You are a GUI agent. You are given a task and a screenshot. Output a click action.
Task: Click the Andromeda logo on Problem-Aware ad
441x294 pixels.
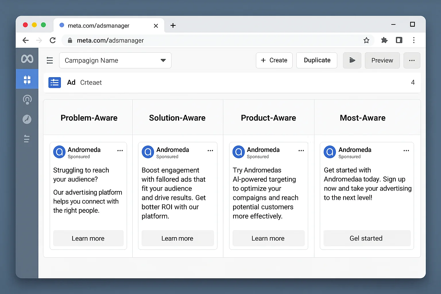click(x=59, y=152)
